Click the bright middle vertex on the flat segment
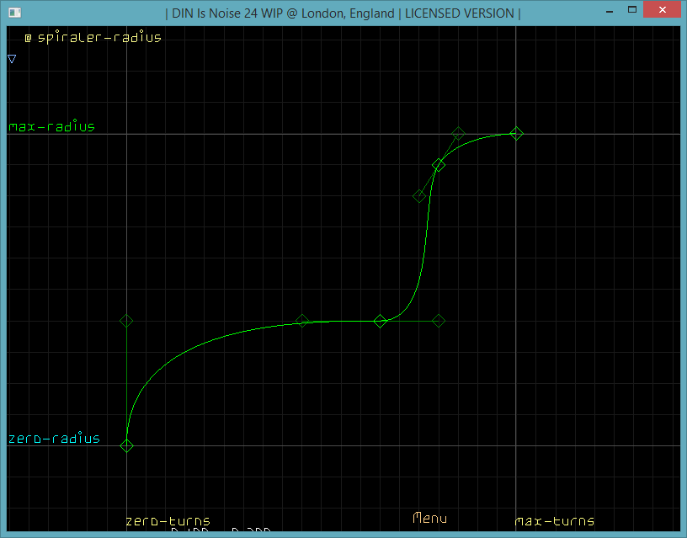The image size is (687, 538). coord(380,321)
